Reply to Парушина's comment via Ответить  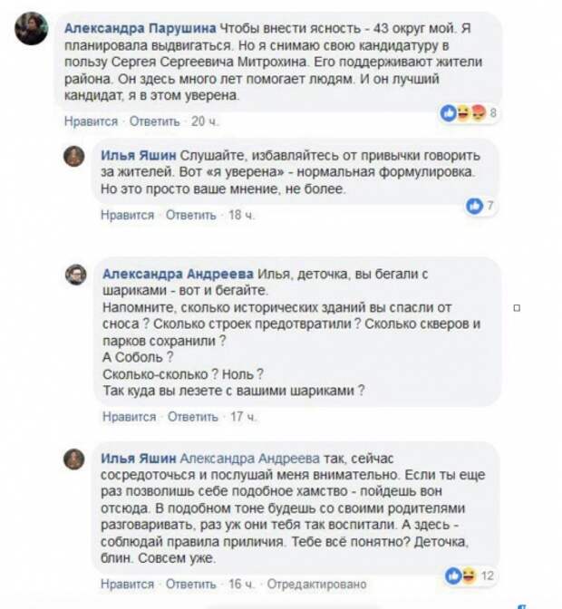point(154,121)
